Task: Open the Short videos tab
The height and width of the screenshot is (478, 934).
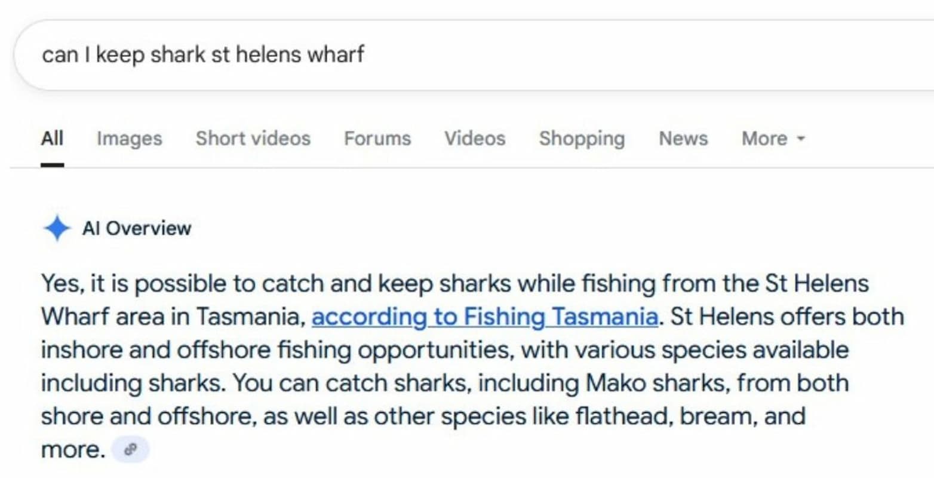Action: (253, 139)
